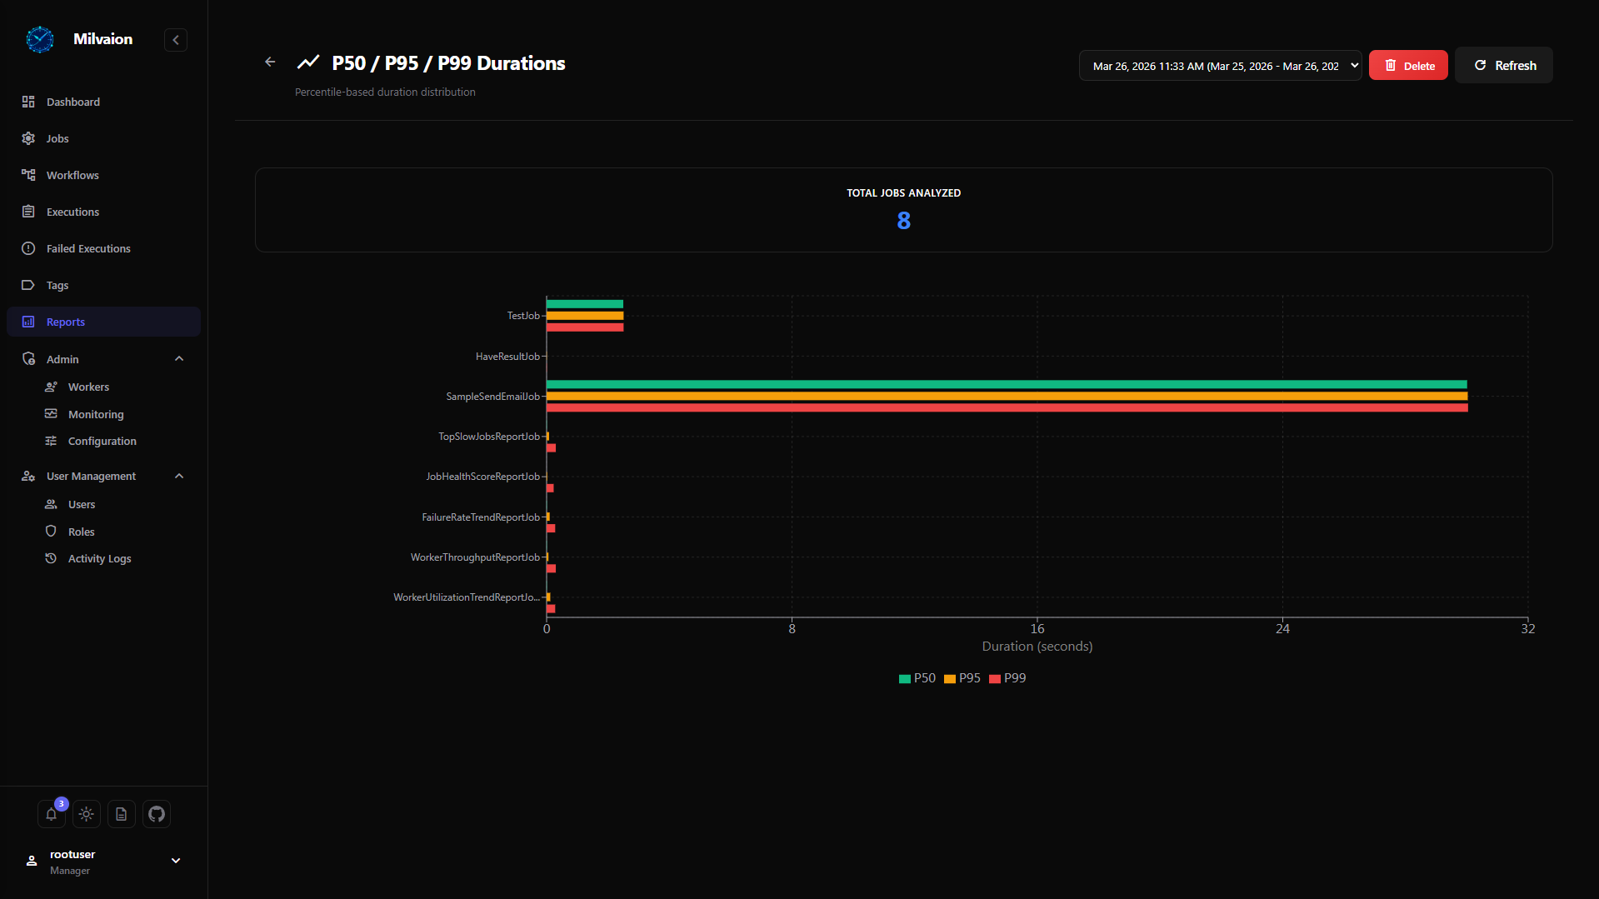The height and width of the screenshot is (899, 1599).
Task: Collapse the User Management section
Action: point(178,476)
